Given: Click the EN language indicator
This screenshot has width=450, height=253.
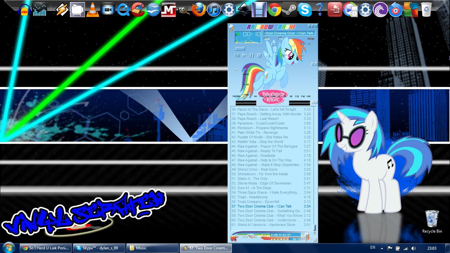Looking at the screenshot, I should (x=373, y=247).
